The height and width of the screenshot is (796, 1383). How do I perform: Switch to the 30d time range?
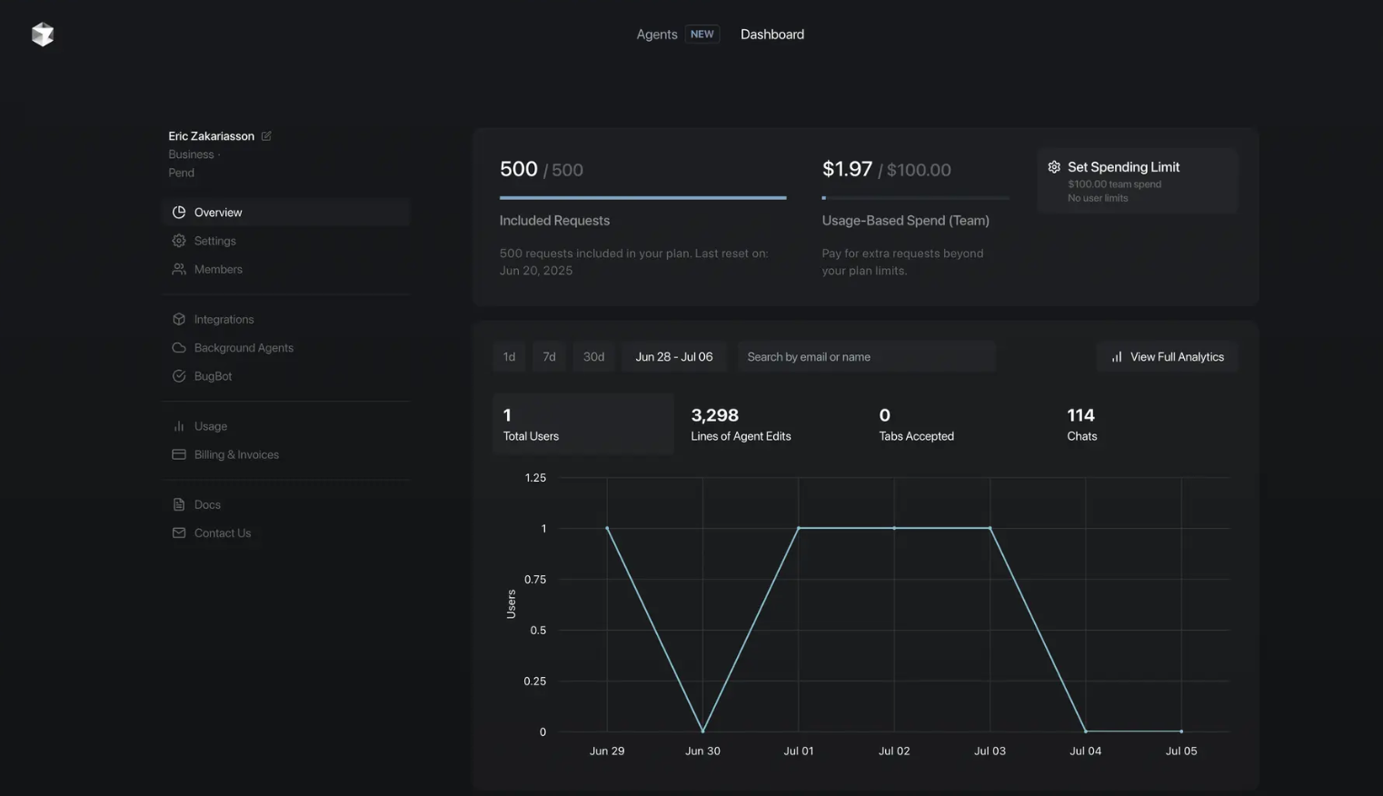[x=593, y=356]
